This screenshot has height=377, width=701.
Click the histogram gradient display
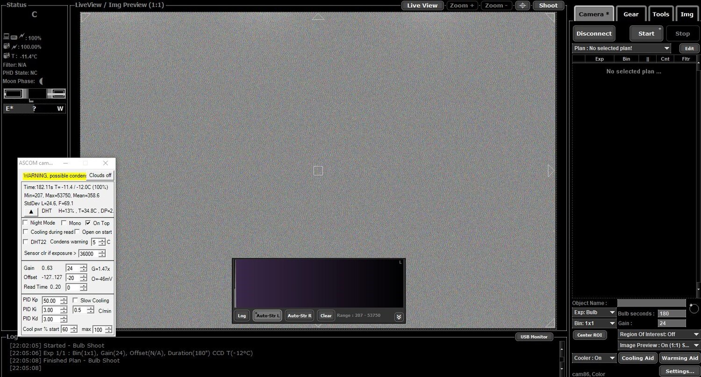[x=319, y=284]
